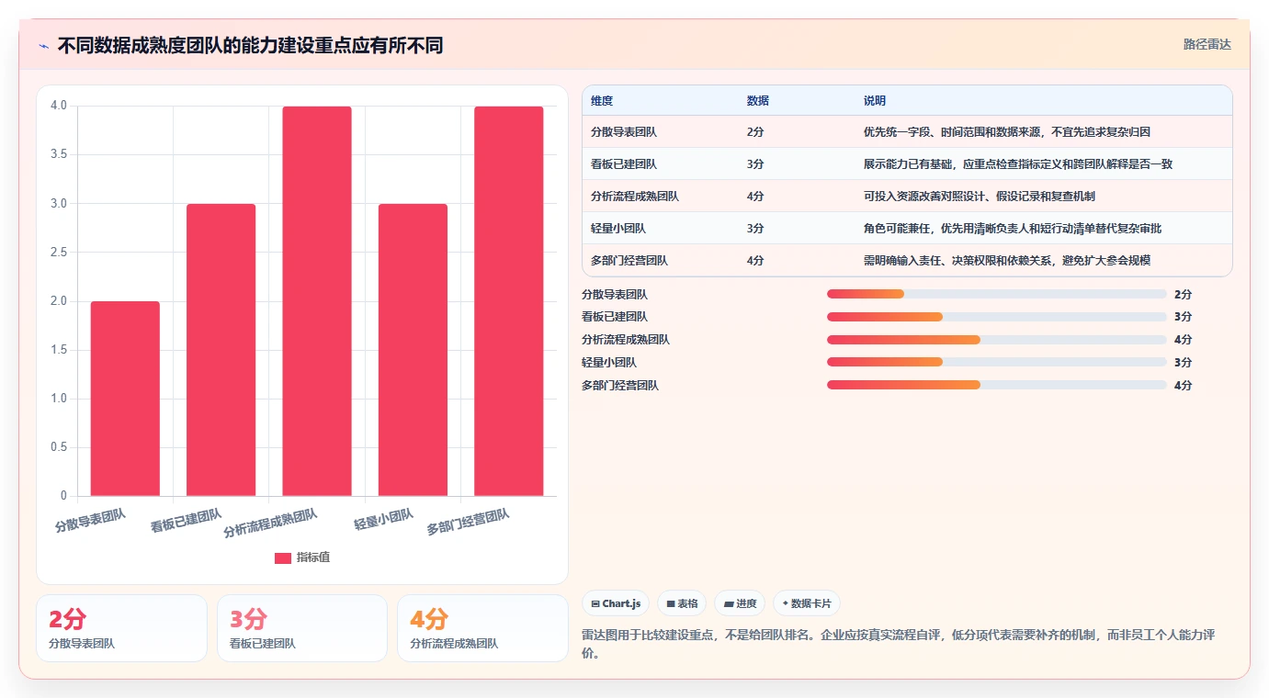Screen dimensions: 1269x698
Task: Click 展示能力已有基础 description cell
Action: [1018, 164]
